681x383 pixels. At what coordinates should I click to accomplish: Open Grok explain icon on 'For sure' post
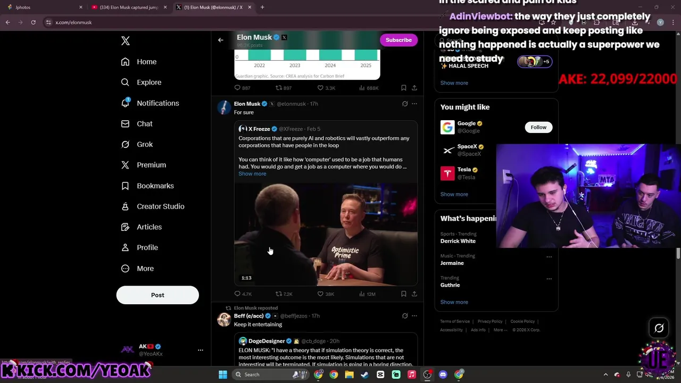tap(405, 104)
